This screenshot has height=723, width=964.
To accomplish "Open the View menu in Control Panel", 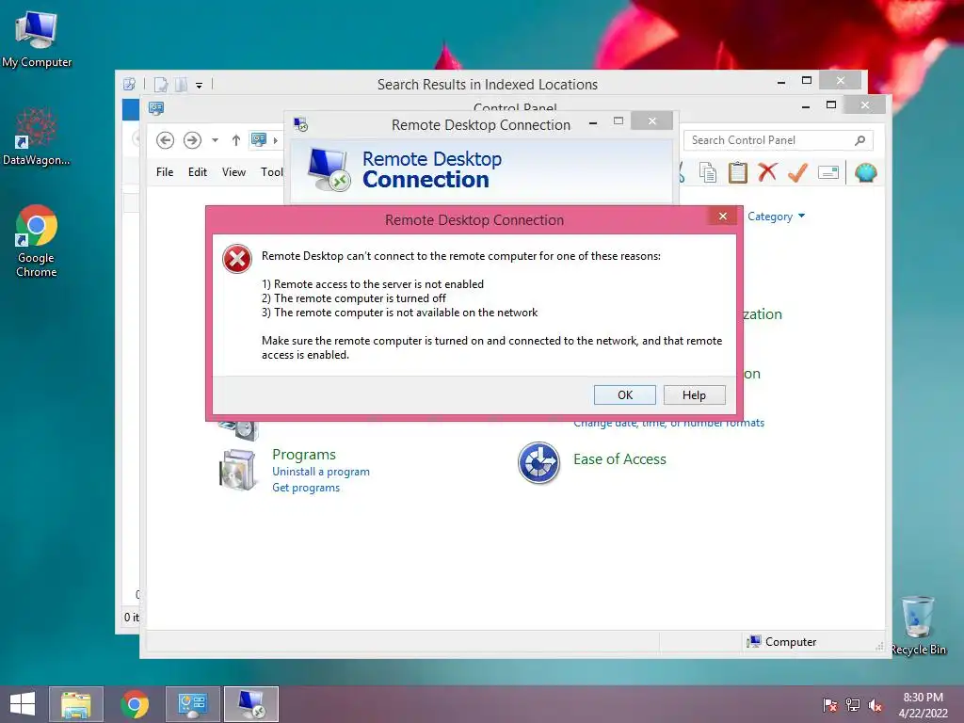I will pyautogui.click(x=233, y=172).
